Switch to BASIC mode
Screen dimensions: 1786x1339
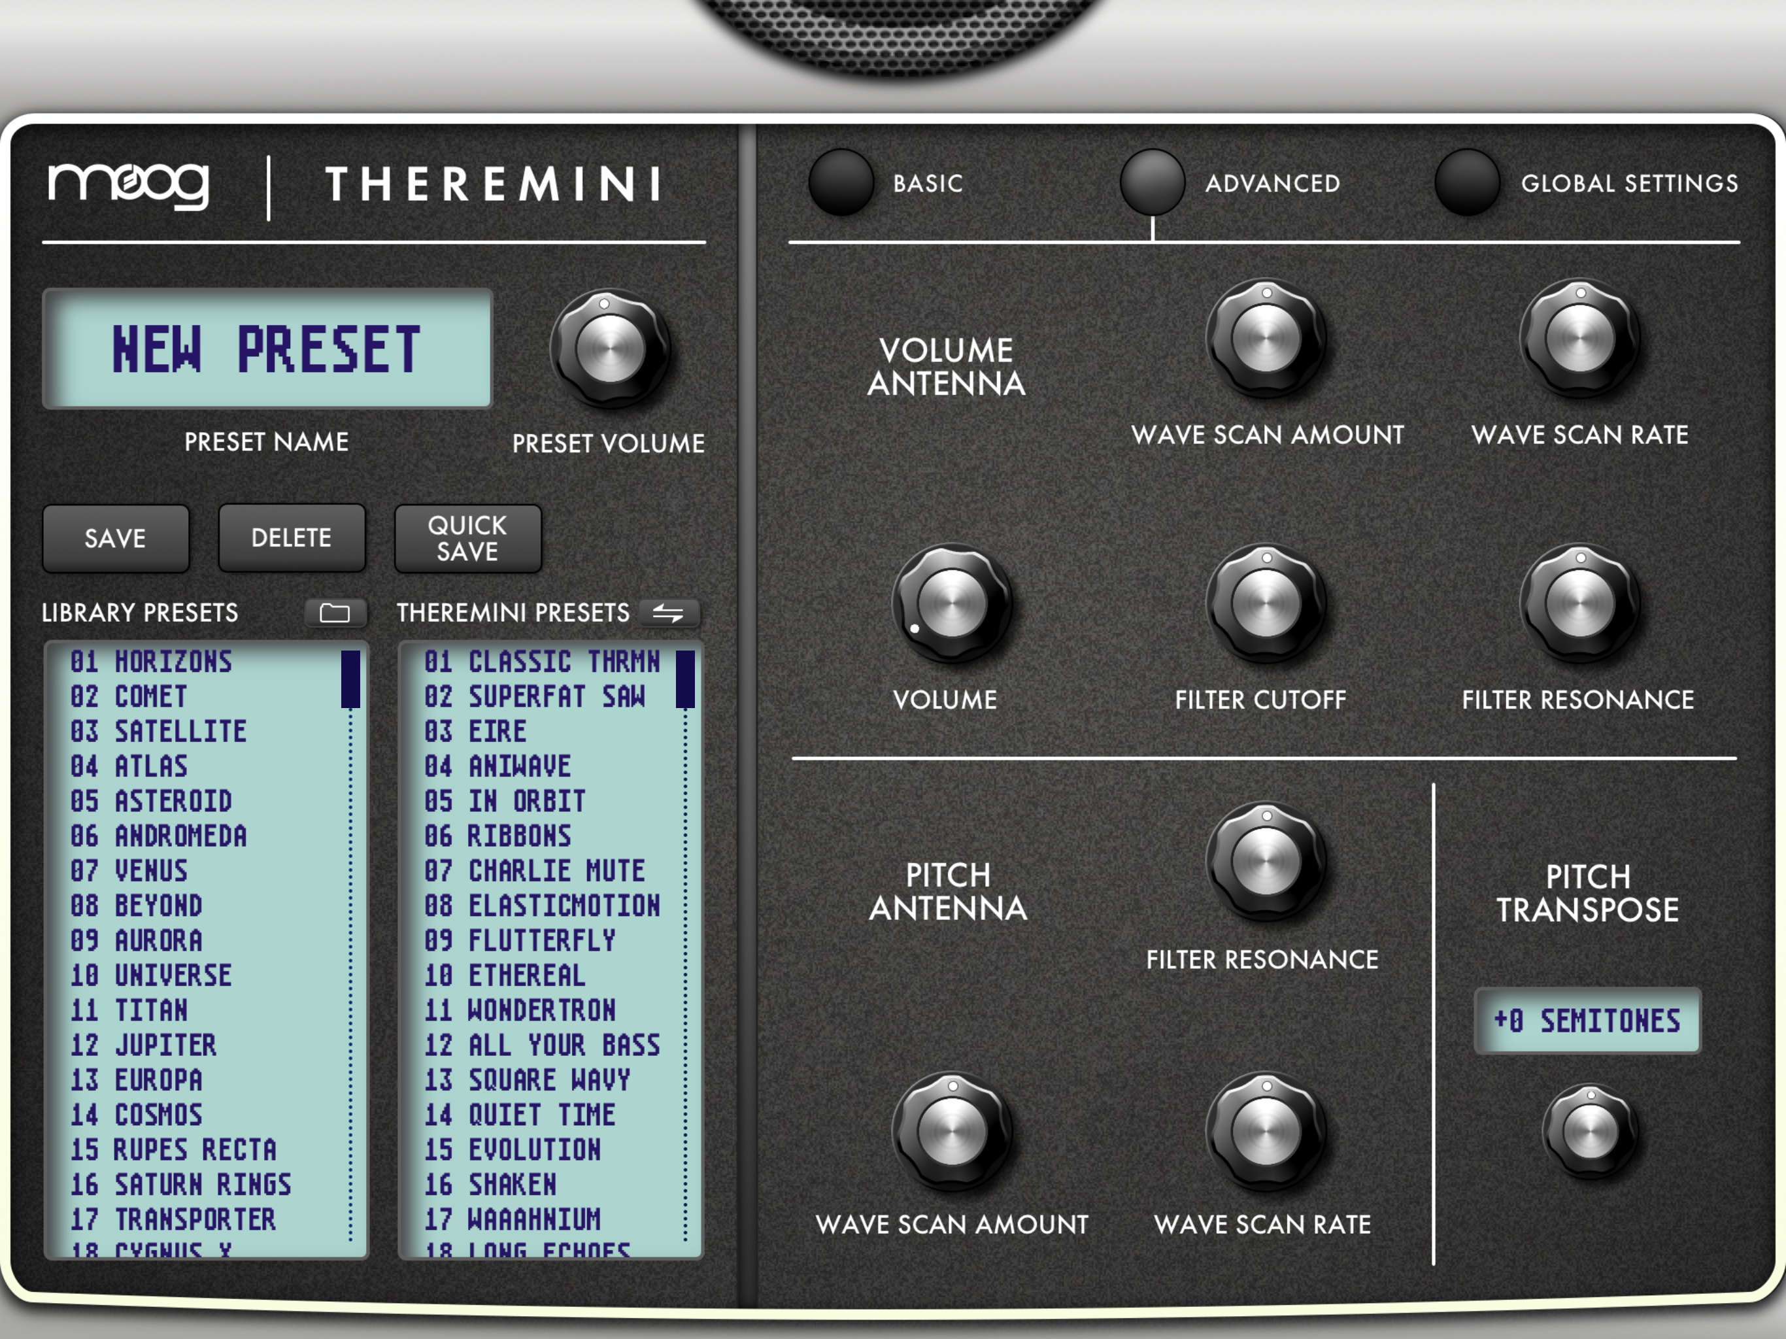coord(841,183)
